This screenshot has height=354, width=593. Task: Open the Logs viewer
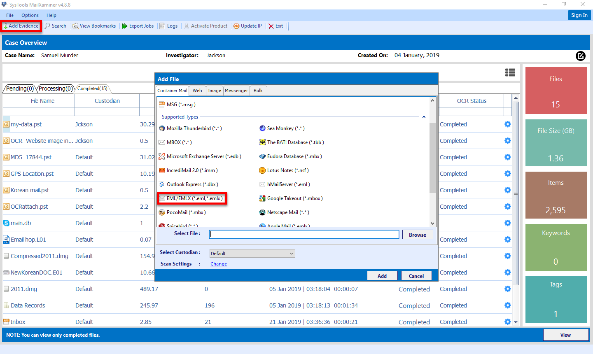(x=169, y=26)
